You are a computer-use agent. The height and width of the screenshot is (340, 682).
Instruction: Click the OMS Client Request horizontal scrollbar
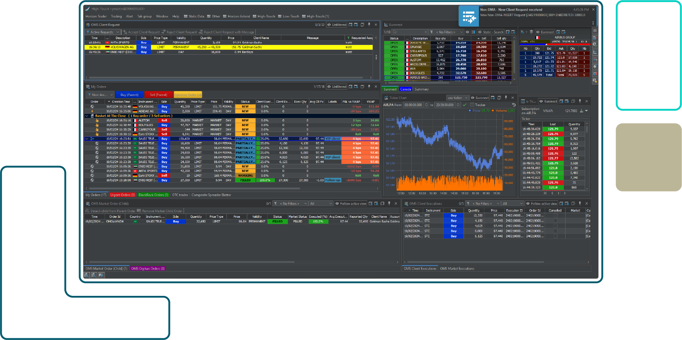226,78
